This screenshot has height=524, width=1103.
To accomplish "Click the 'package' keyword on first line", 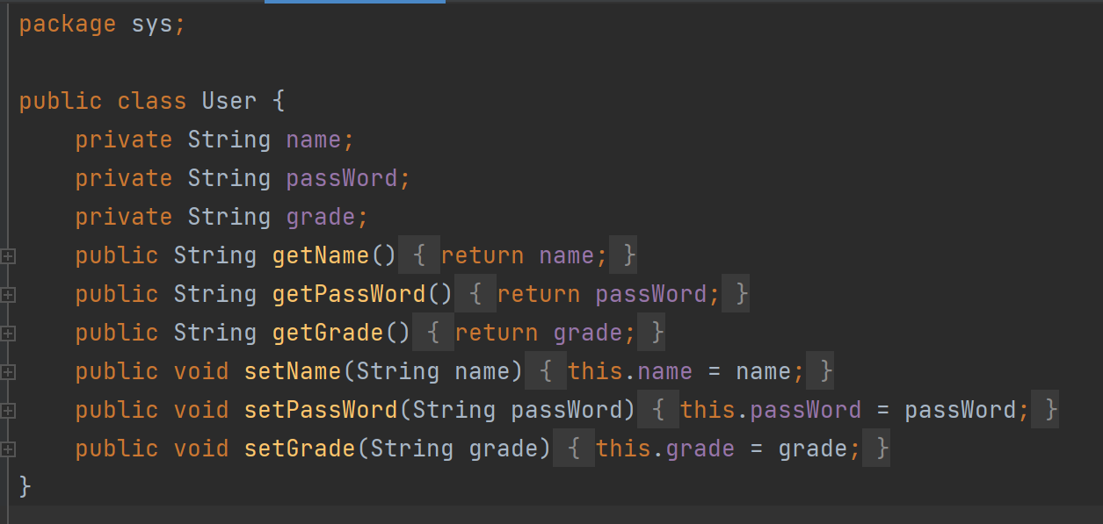I will [x=67, y=24].
